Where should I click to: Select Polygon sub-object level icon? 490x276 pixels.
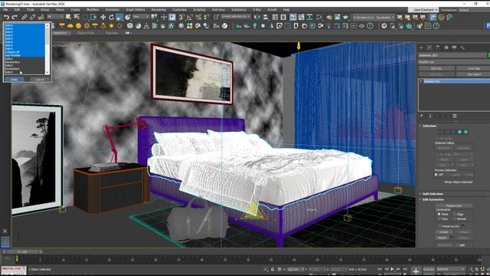459,132
